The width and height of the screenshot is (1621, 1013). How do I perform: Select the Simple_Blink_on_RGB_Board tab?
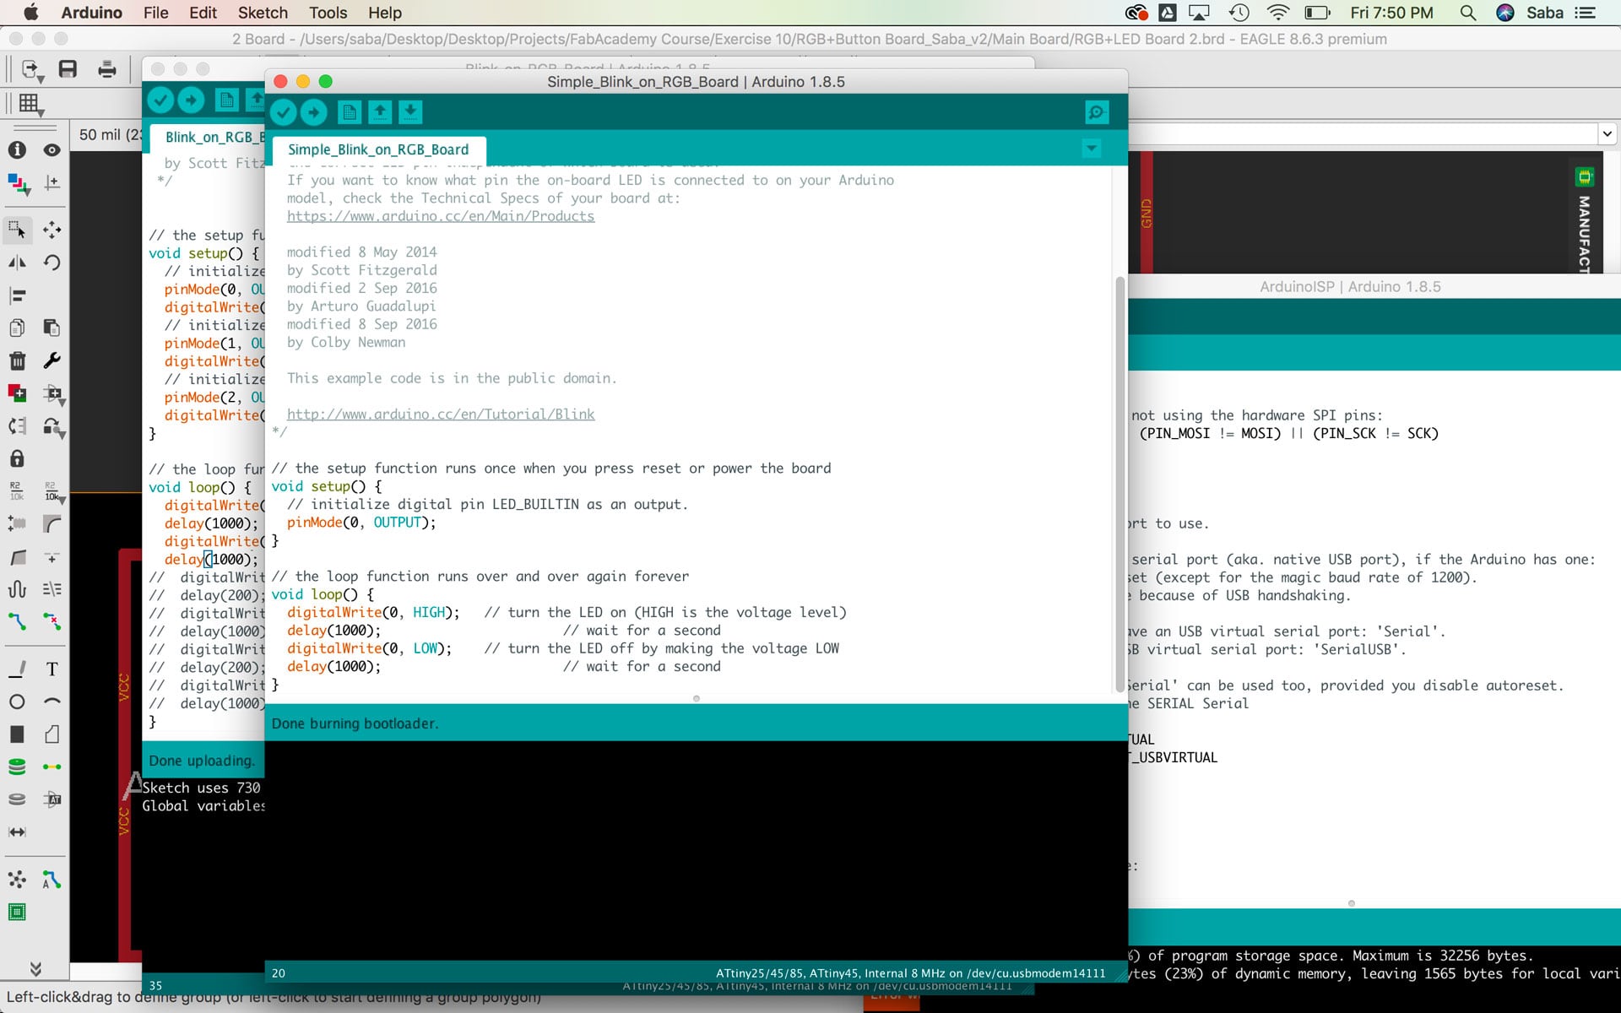[378, 149]
